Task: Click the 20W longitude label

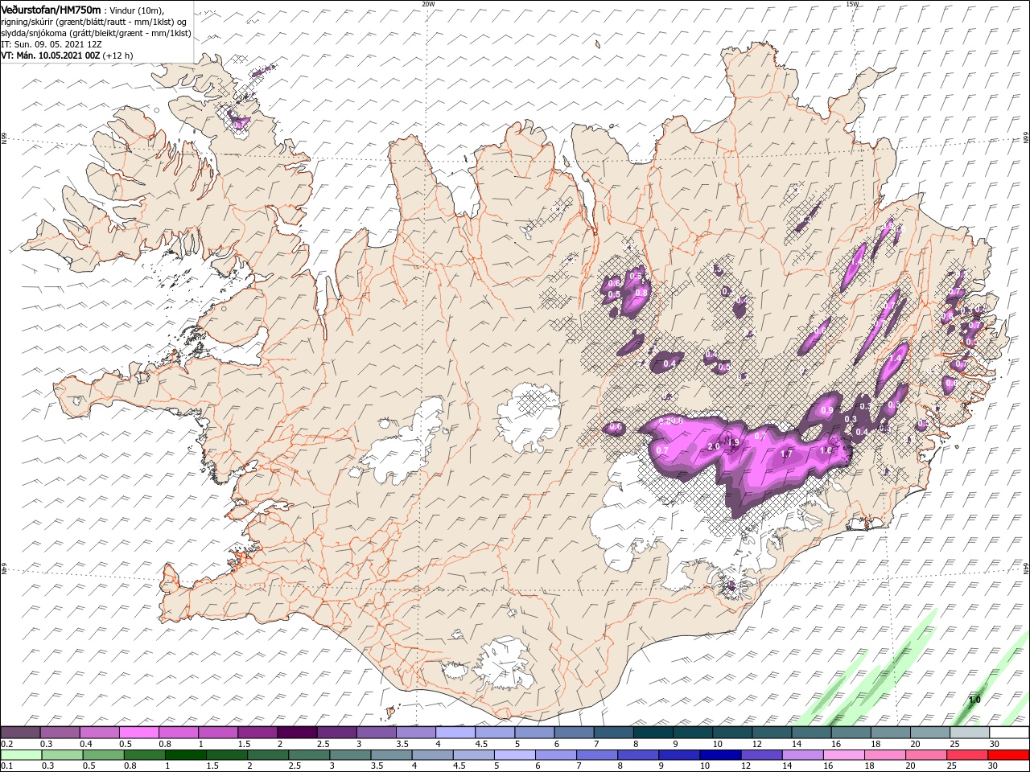Action: pyautogui.click(x=428, y=3)
